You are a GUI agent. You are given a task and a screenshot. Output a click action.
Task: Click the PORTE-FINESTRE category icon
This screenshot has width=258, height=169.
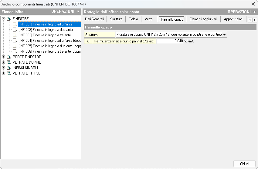[x=9, y=57]
